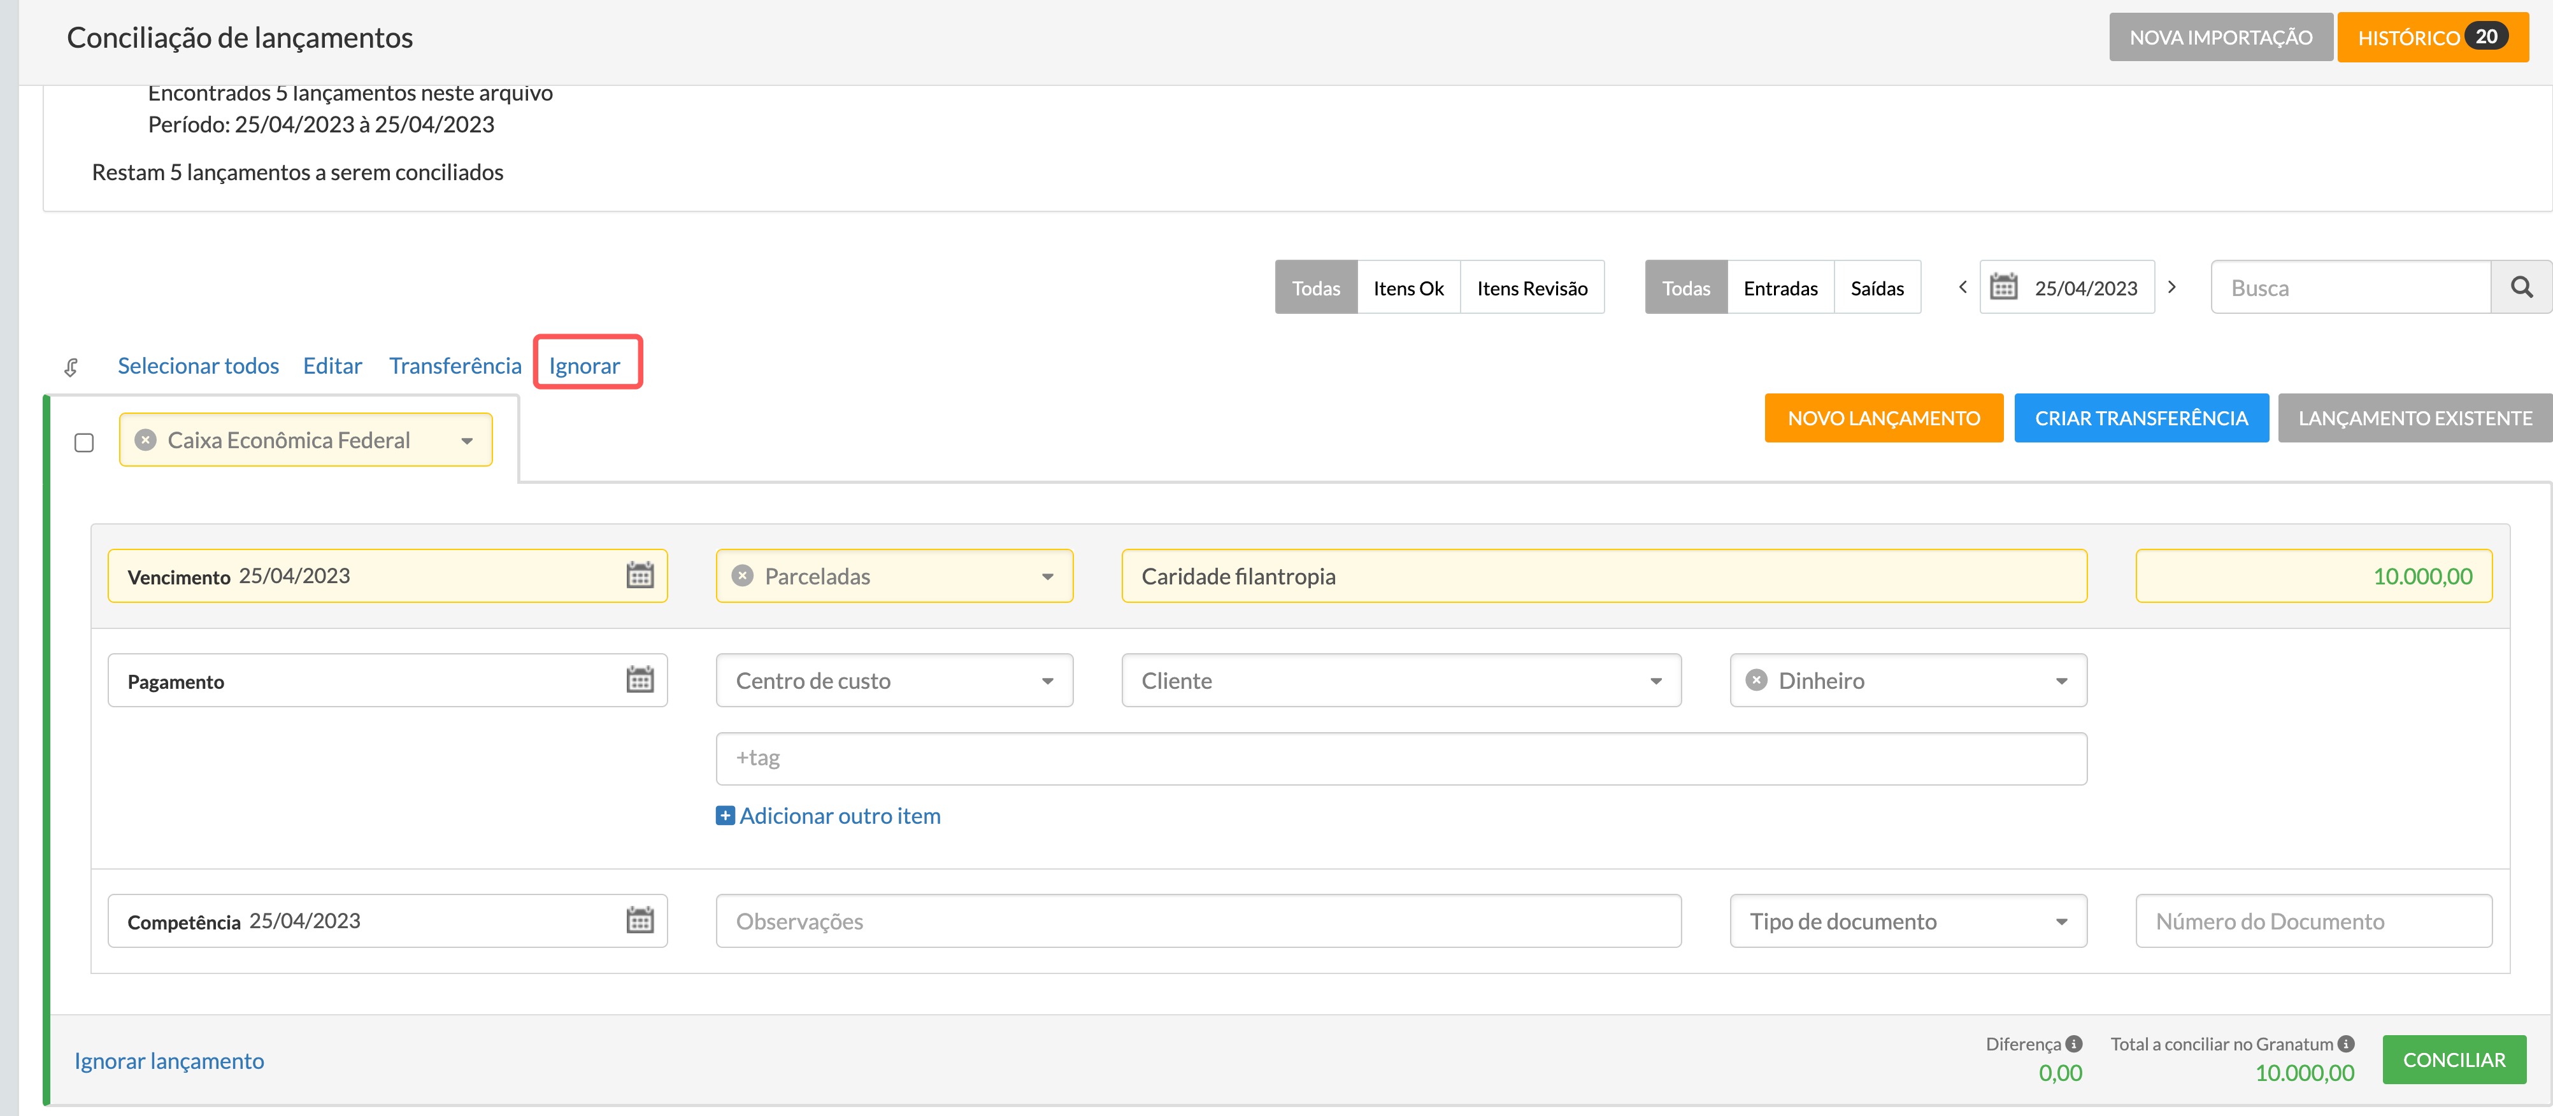This screenshot has width=2553, height=1116.
Task: Click the LANÇAMENTO EXISTENTE button
Action: (2415, 418)
